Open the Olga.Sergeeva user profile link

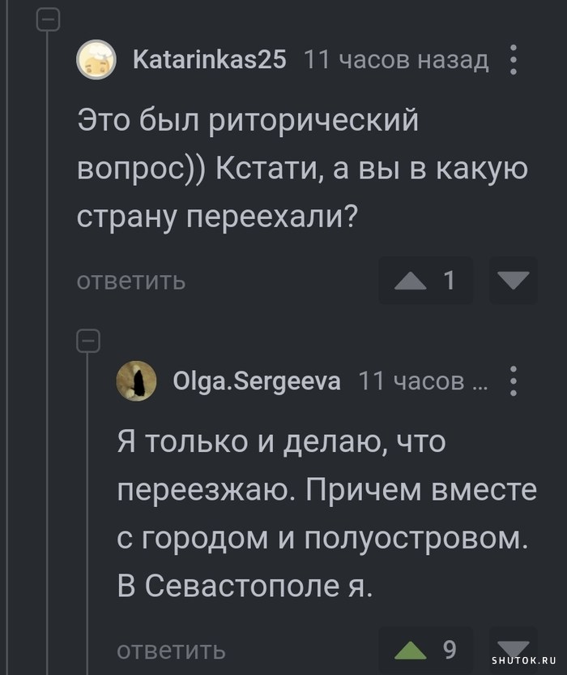(257, 380)
